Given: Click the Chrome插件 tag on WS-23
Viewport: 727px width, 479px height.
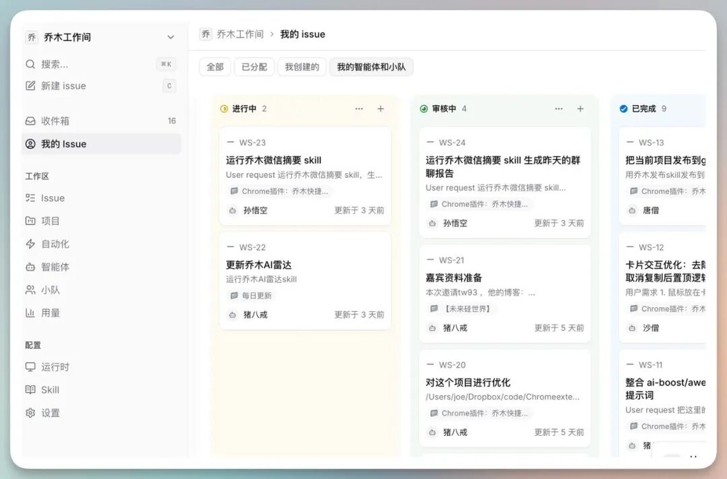Looking at the screenshot, I should pyautogui.click(x=279, y=191).
